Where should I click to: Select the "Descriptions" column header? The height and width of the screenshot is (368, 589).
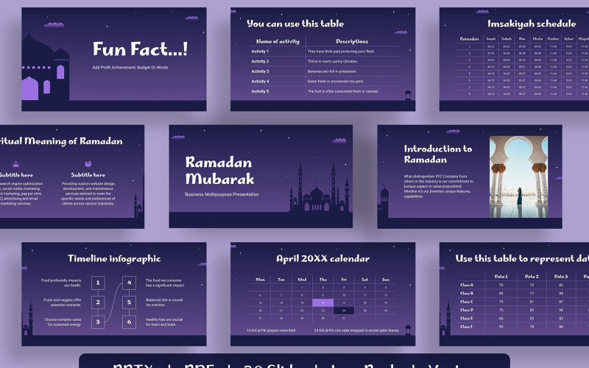coord(352,41)
